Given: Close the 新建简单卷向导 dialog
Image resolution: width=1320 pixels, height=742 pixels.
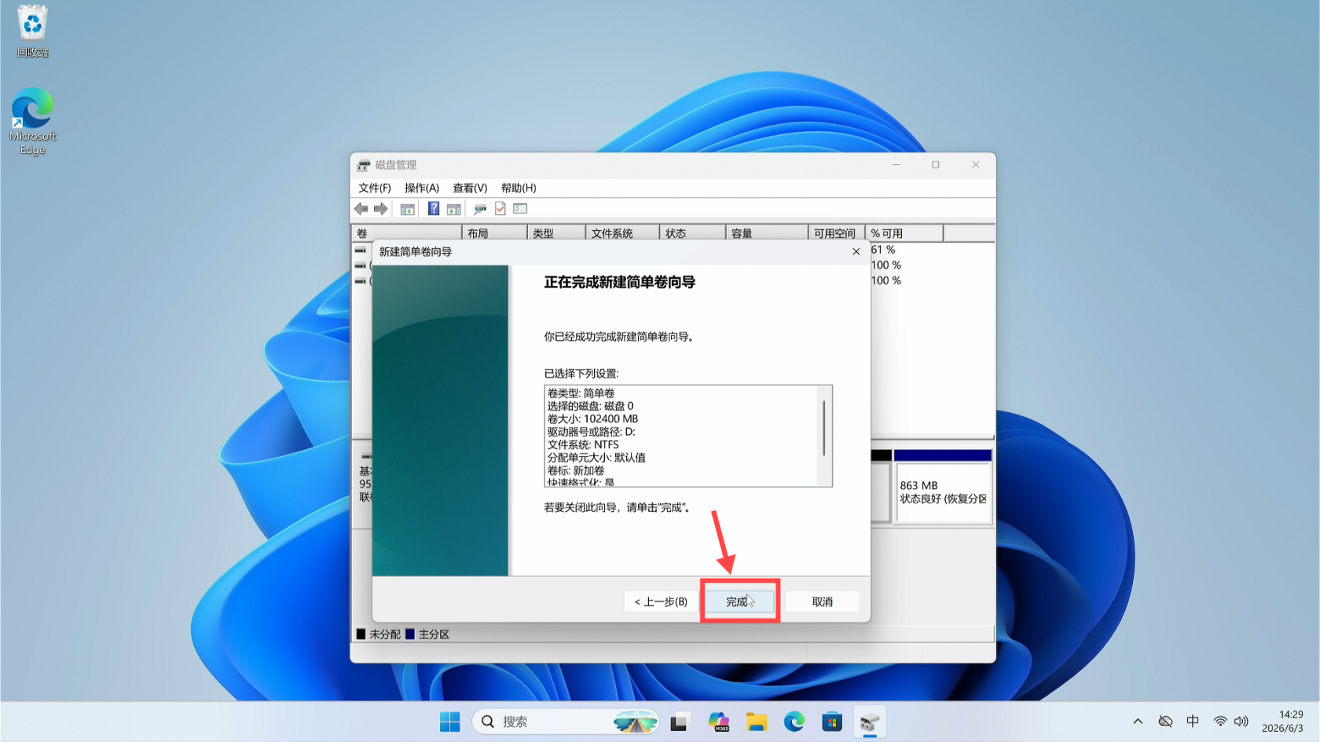Looking at the screenshot, I should tap(856, 252).
